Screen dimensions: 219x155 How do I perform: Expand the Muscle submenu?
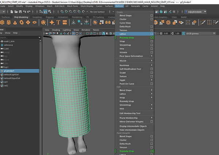[x=152, y=61]
